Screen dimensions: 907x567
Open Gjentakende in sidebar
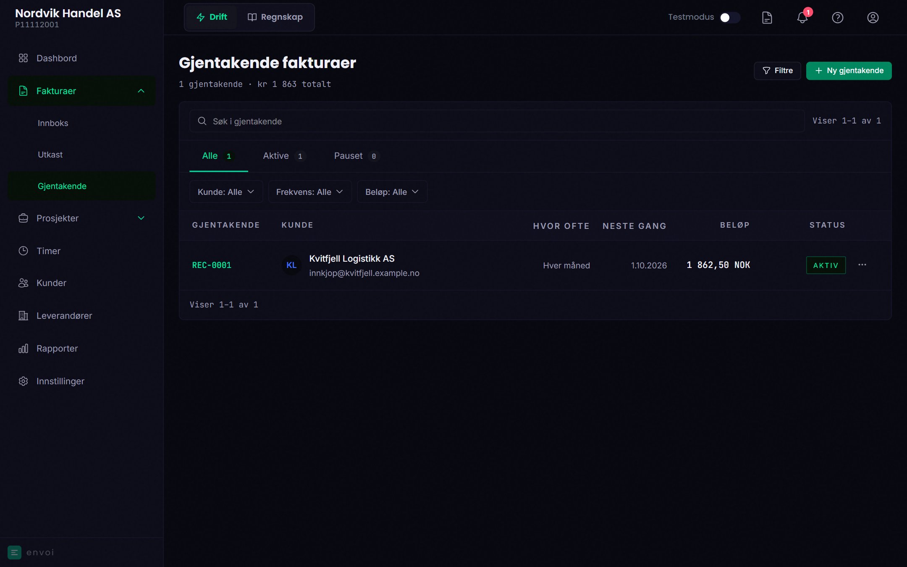[x=81, y=186]
